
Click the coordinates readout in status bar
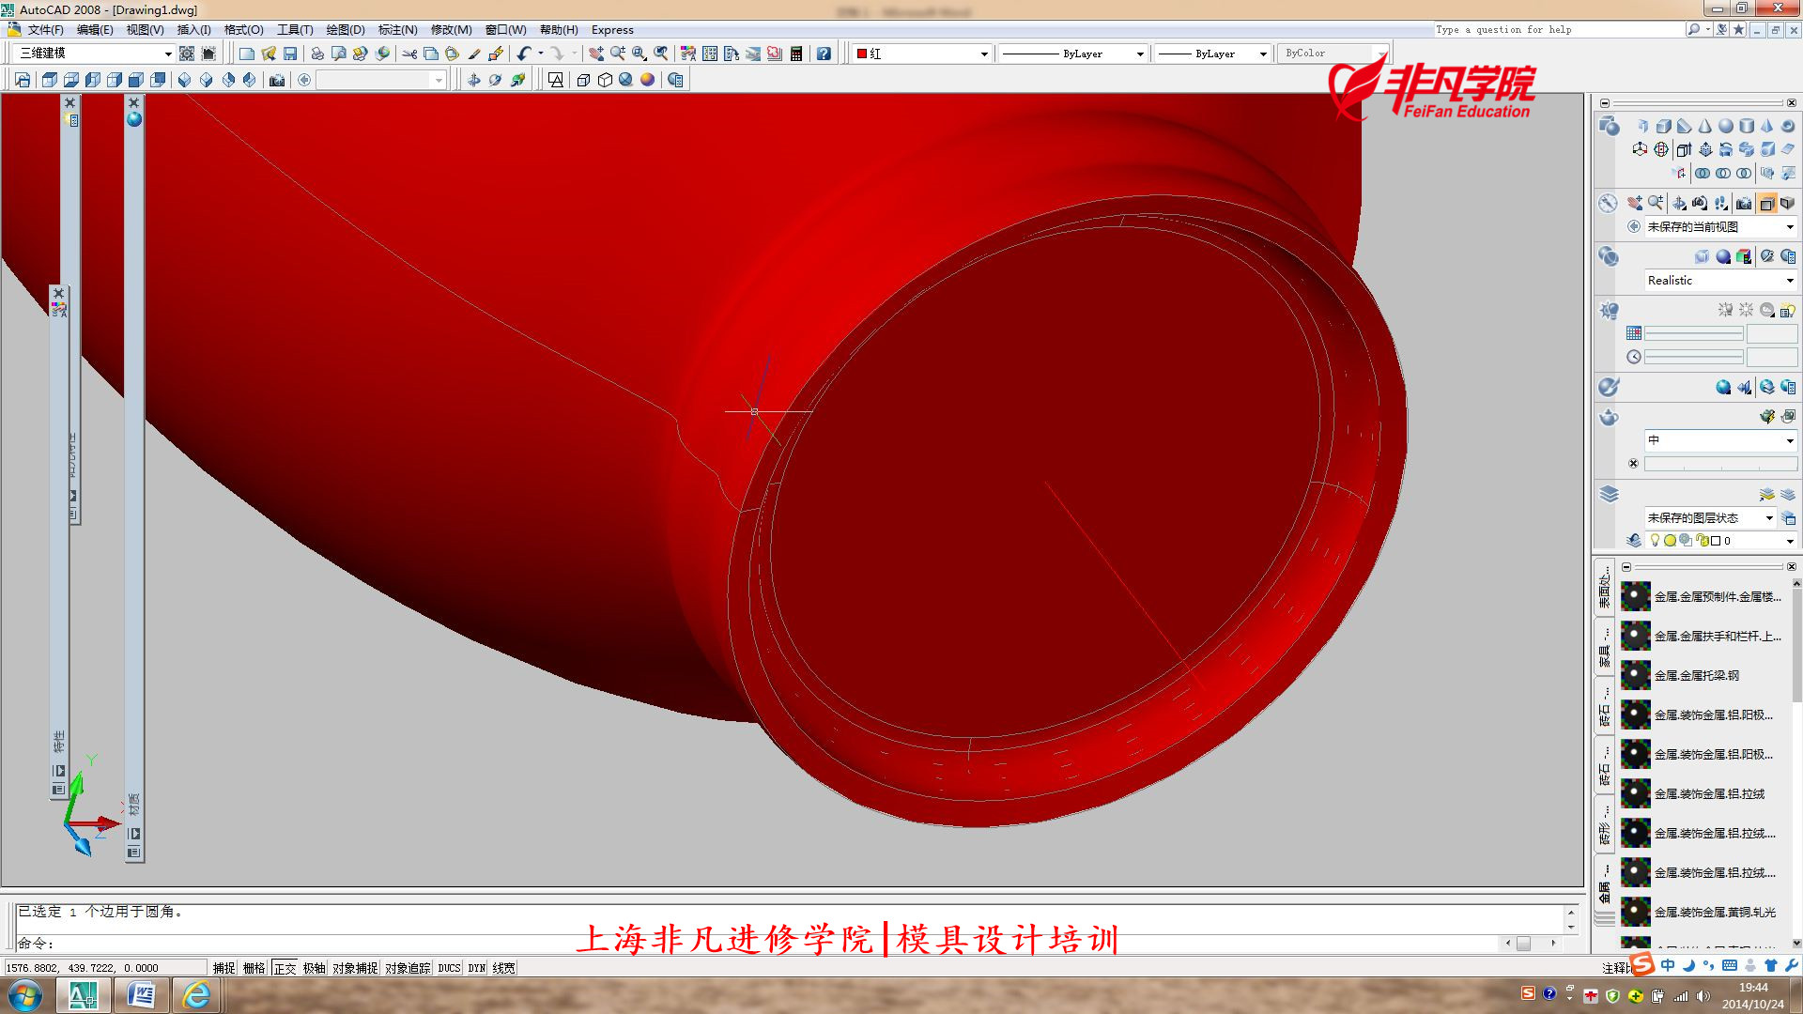tap(105, 968)
